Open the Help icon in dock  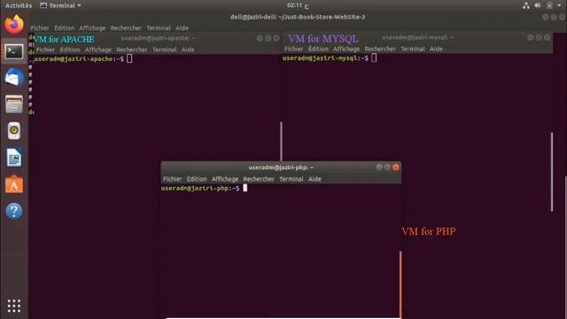[14, 211]
